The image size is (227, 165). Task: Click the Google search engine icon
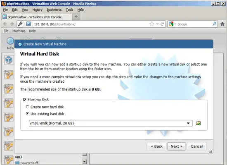click(171, 24)
